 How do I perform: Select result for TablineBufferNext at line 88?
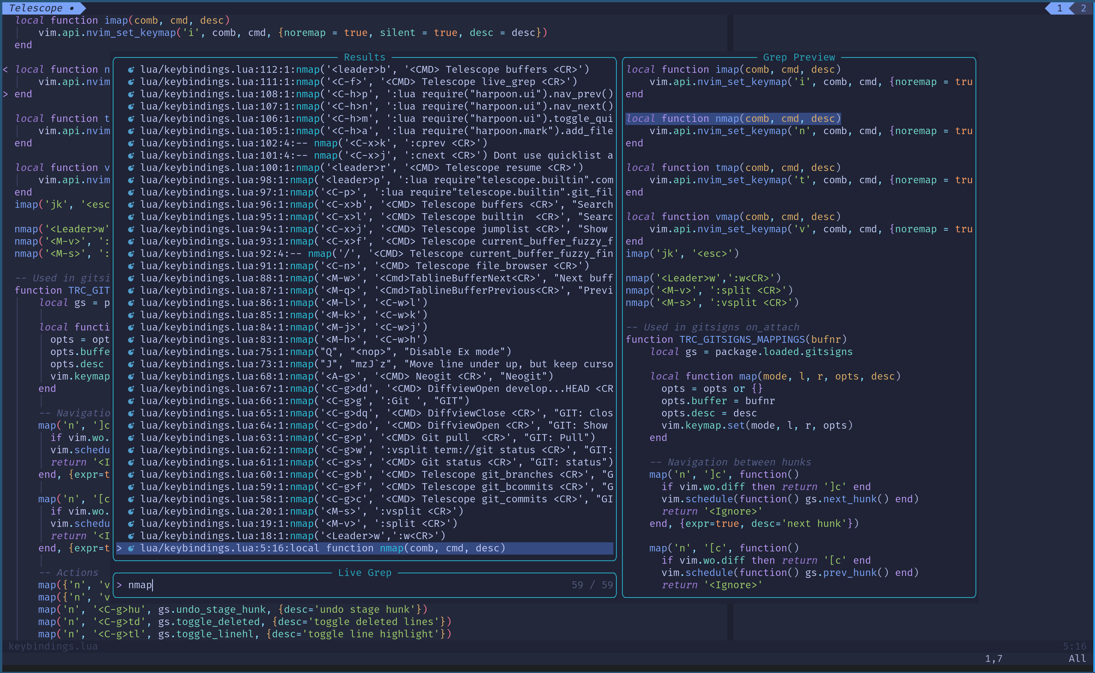365,278
